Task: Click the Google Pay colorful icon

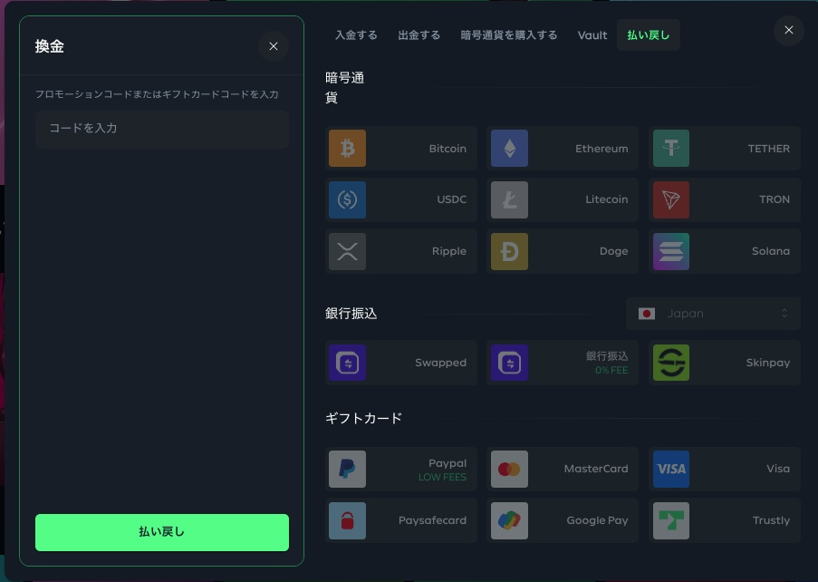Action: (510, 520)
